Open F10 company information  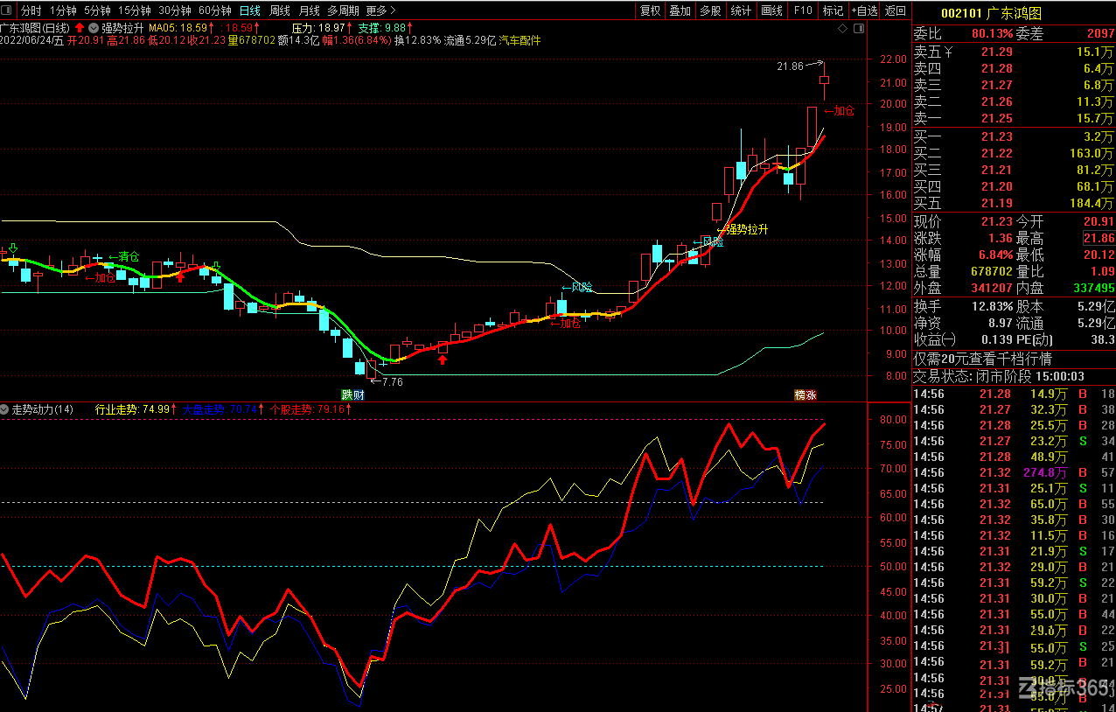coord(802,10)
